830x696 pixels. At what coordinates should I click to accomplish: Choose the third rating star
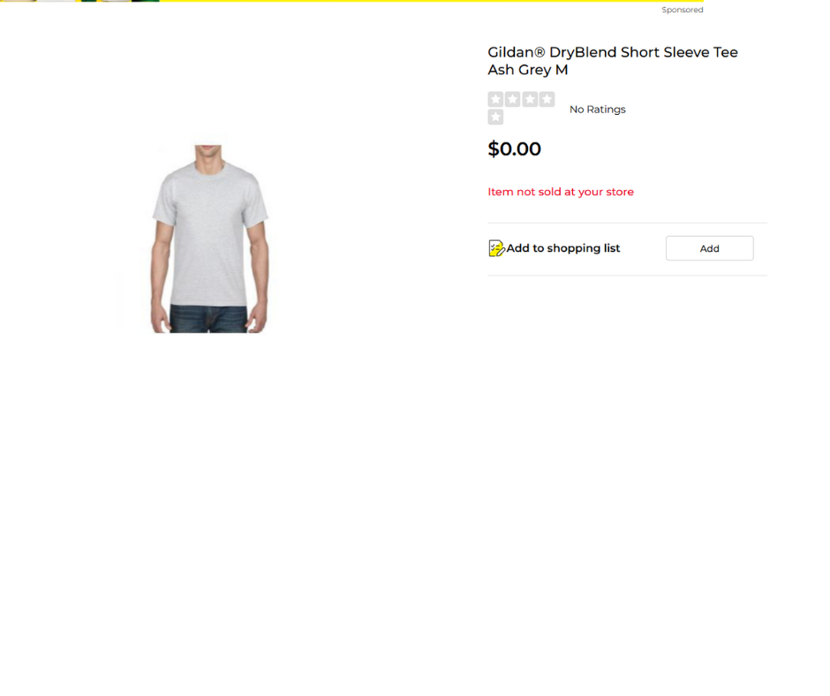[x=530, y=99]
